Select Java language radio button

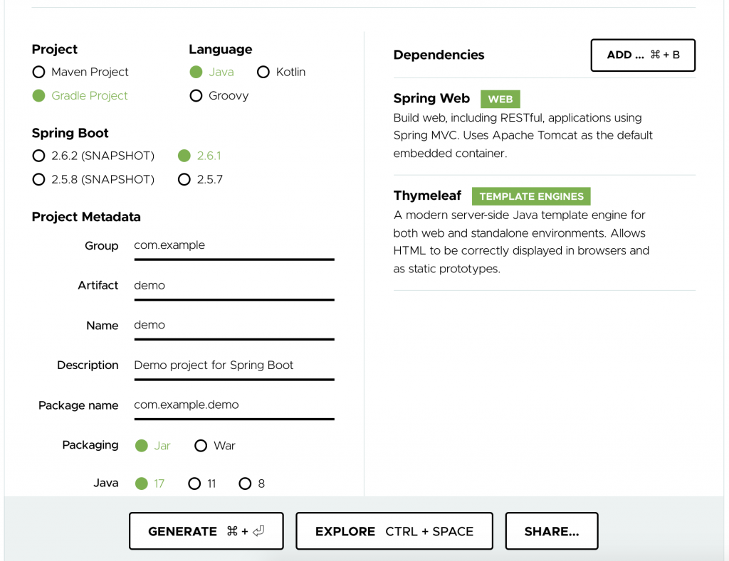click(x=196, y=72)
